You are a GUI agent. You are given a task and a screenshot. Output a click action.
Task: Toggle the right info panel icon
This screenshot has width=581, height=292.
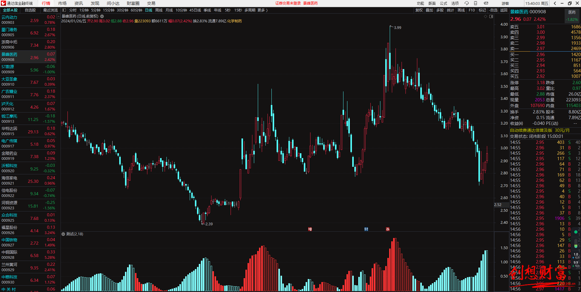click(x=491, y=17)
